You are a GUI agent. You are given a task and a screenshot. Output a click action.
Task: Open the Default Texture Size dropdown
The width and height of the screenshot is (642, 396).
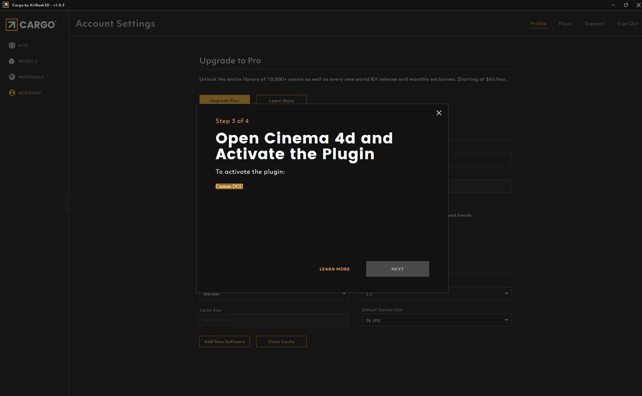(x=436, y=320)
